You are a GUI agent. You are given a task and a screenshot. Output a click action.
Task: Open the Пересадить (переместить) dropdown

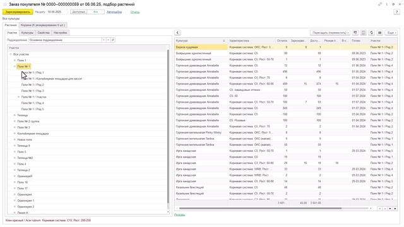330,33
